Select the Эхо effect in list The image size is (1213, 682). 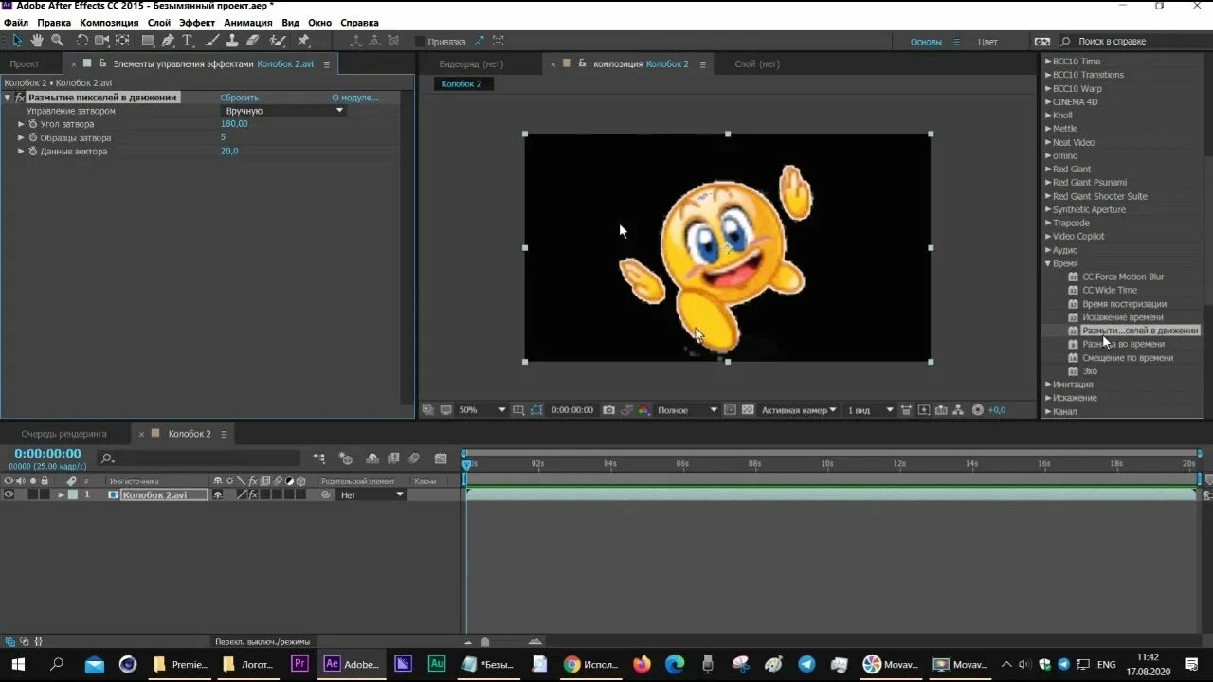pos(1090,371)
